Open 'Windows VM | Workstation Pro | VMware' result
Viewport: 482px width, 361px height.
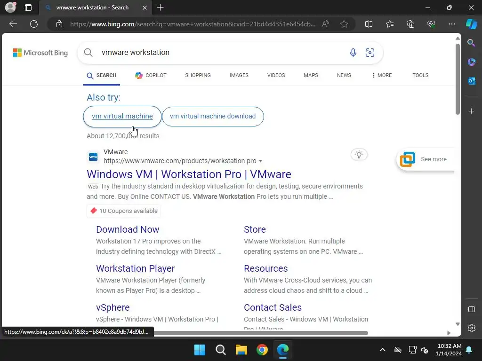(189, 174)
